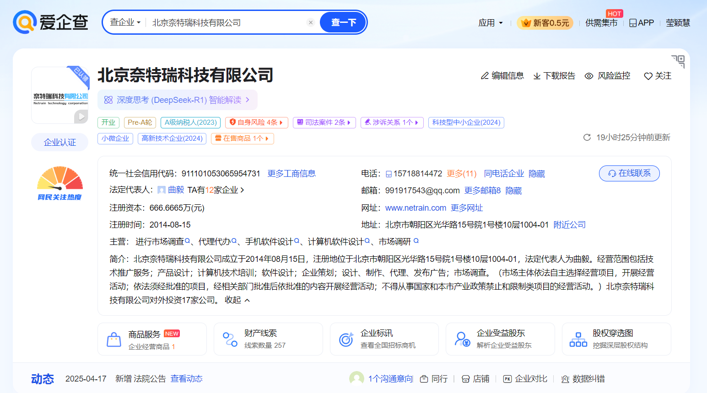Click 查看动态 link
The height and width of the screenshot is (393, 707).
tap(187, 379)
